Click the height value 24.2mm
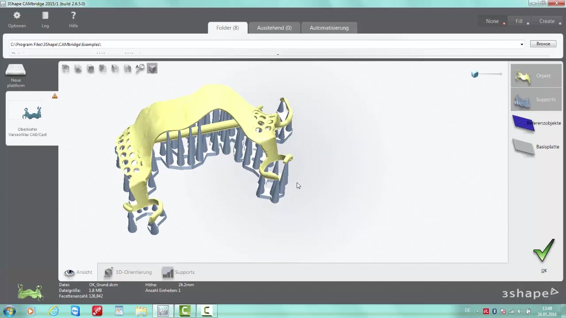The width and height of the screenshot is (566, 318). tap(186, 285)
